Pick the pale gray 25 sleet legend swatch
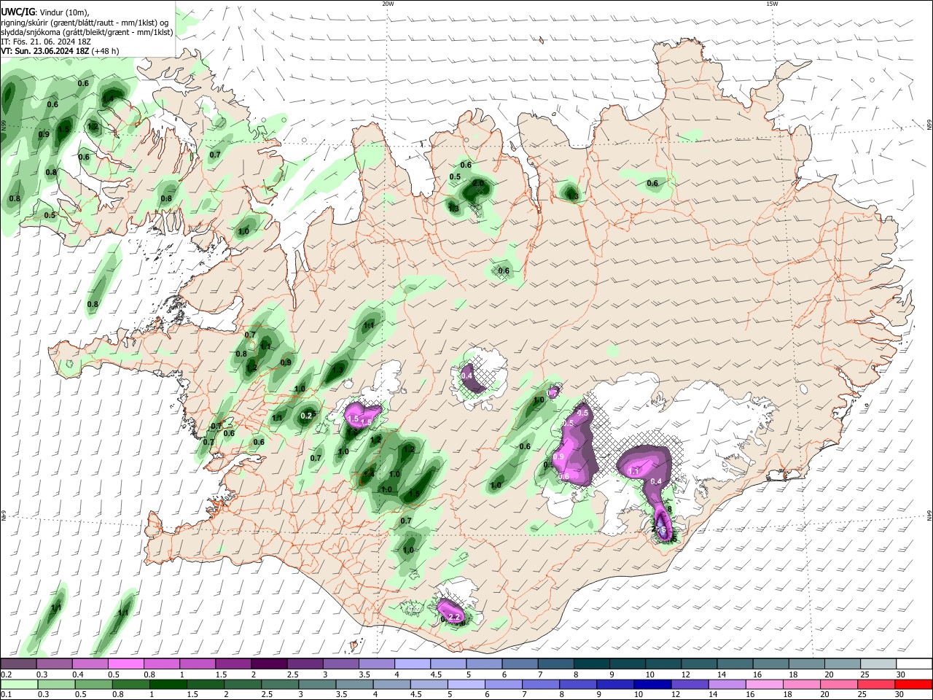Screen dimensions: 933x700 click(x=879, y=664)
